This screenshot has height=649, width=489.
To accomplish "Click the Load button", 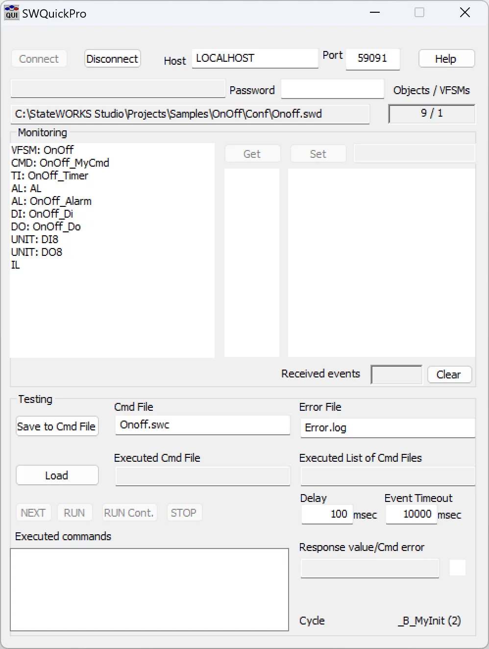I will tap(57, 475).
